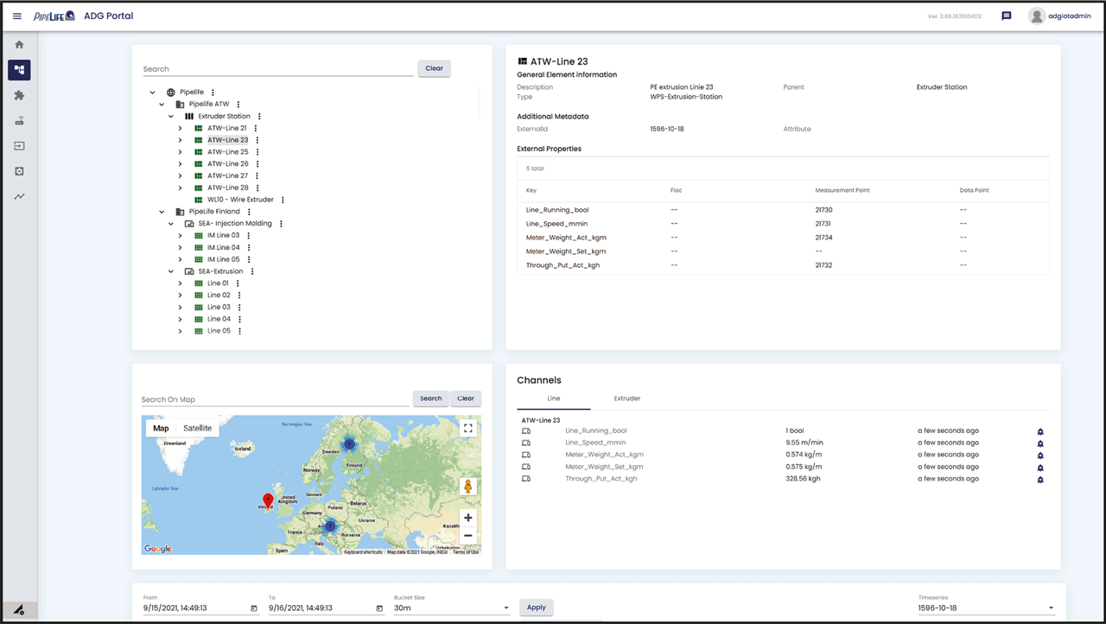Expand the ATW-Line 25 tree node

click(179, 151)
